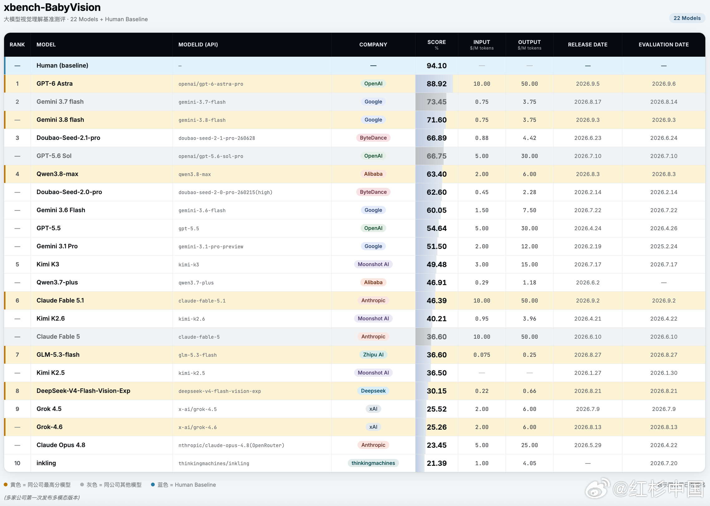The height and width of the screenshot is (506, 710).
Task: Select the Claude Fable 5.1 model name
Action: tap(60, 300)
